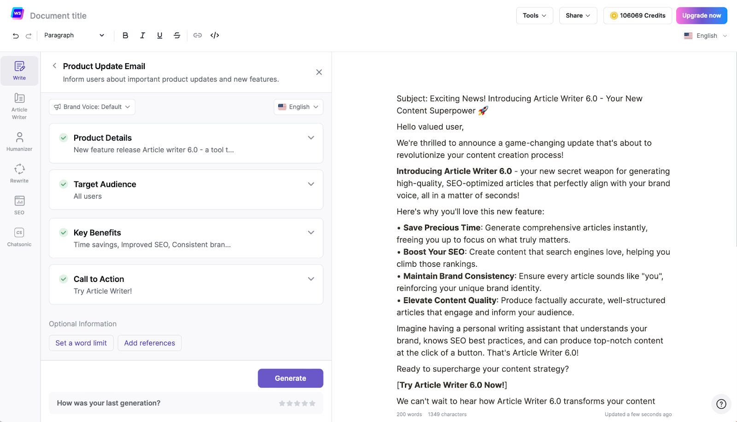The image size is (737, 422).
Task: Toggle italic formatting
Action: [142, 35]
